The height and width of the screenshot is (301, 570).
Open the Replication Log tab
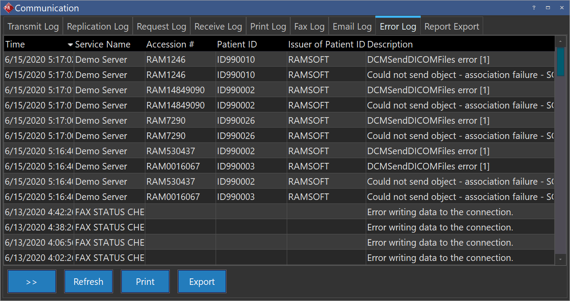click(98, 27)
